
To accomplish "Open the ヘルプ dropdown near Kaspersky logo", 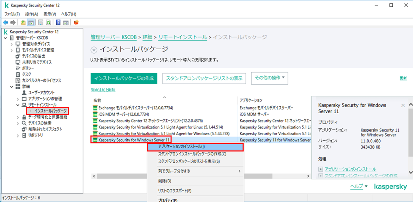I will coord(359,186).
